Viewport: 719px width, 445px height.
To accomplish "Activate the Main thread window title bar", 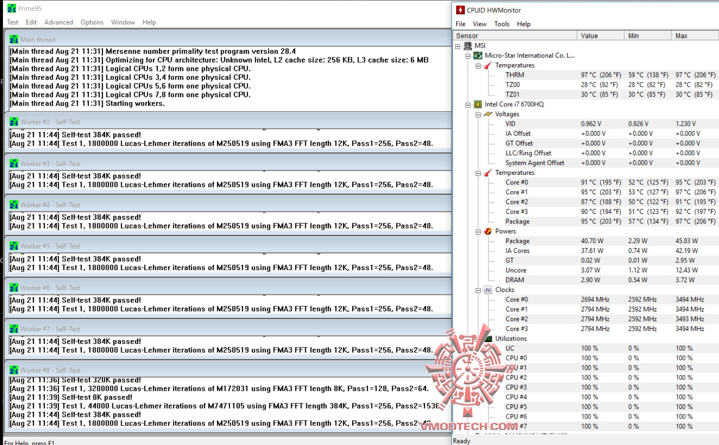I will (x=228, y=39).
